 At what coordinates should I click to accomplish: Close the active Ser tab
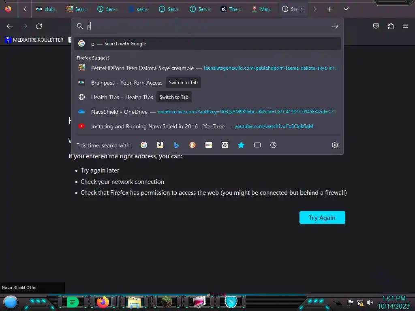coord(302,9)
